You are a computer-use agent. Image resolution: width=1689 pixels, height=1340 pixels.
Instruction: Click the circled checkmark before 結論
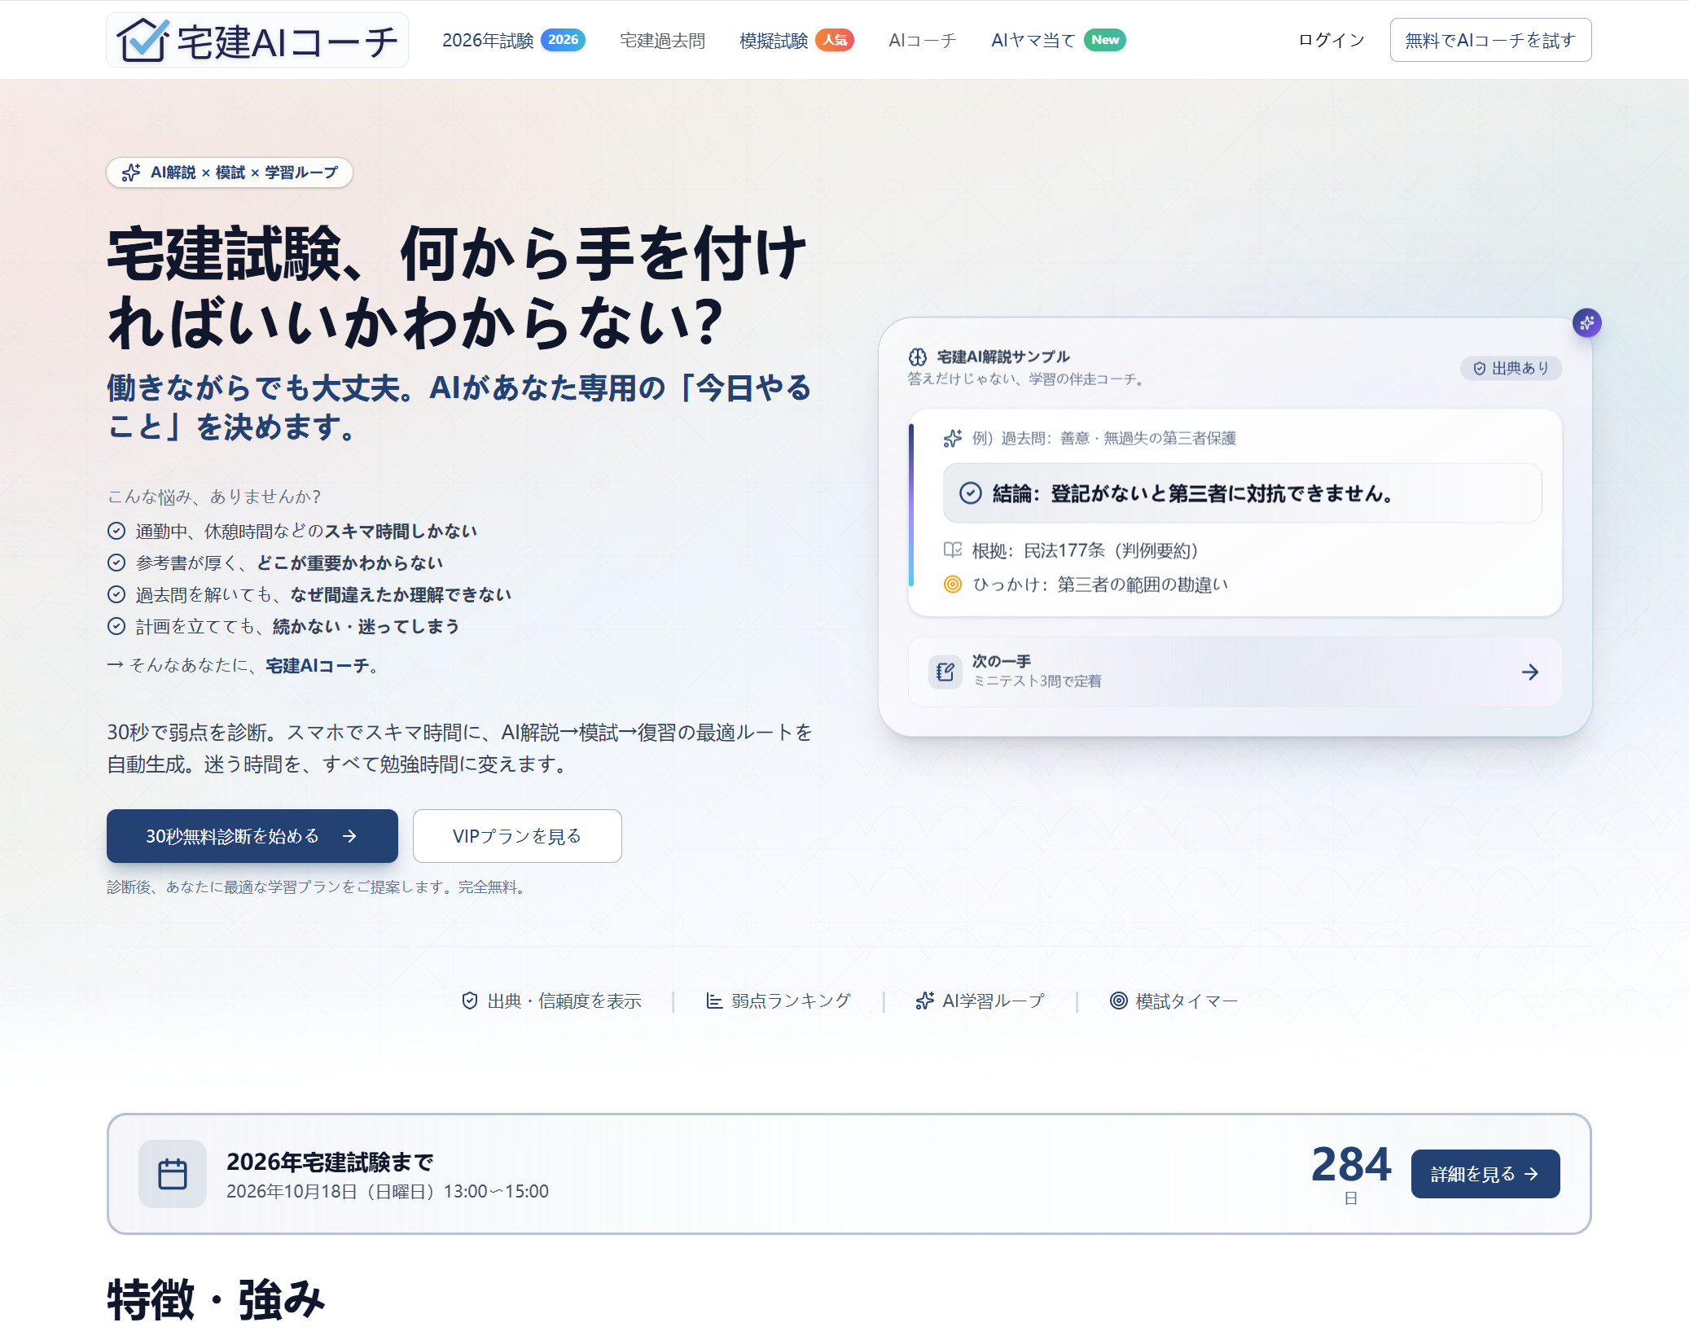tap(969, 493)
